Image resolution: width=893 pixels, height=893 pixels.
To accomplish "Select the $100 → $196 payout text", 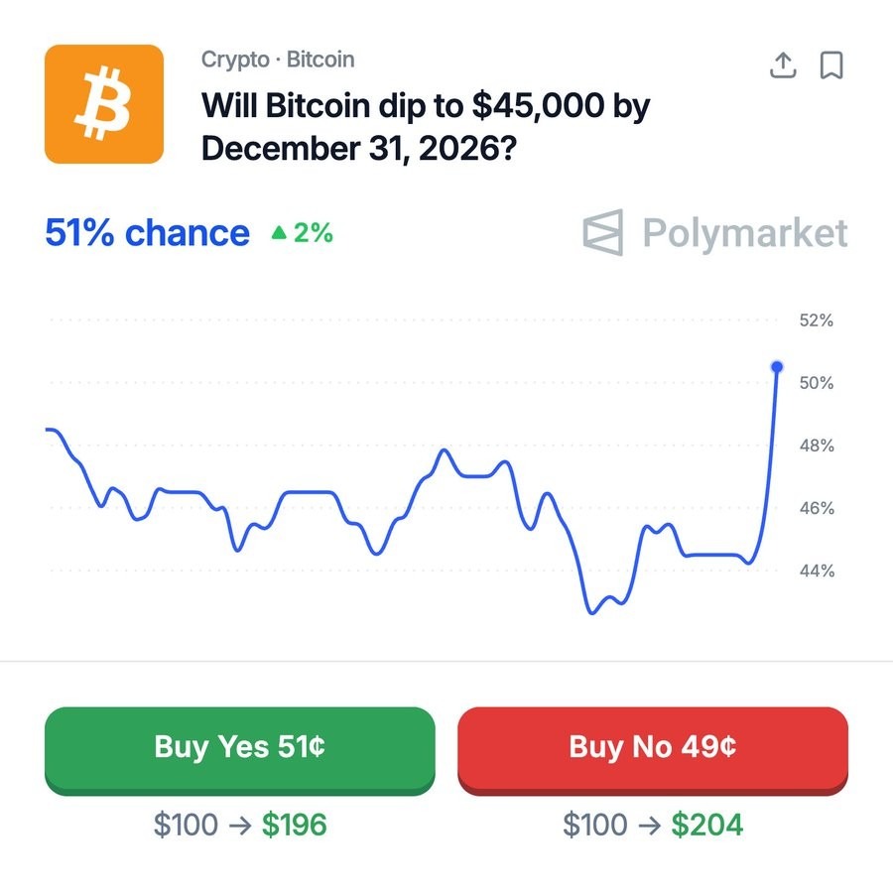I will coord(238,825).
